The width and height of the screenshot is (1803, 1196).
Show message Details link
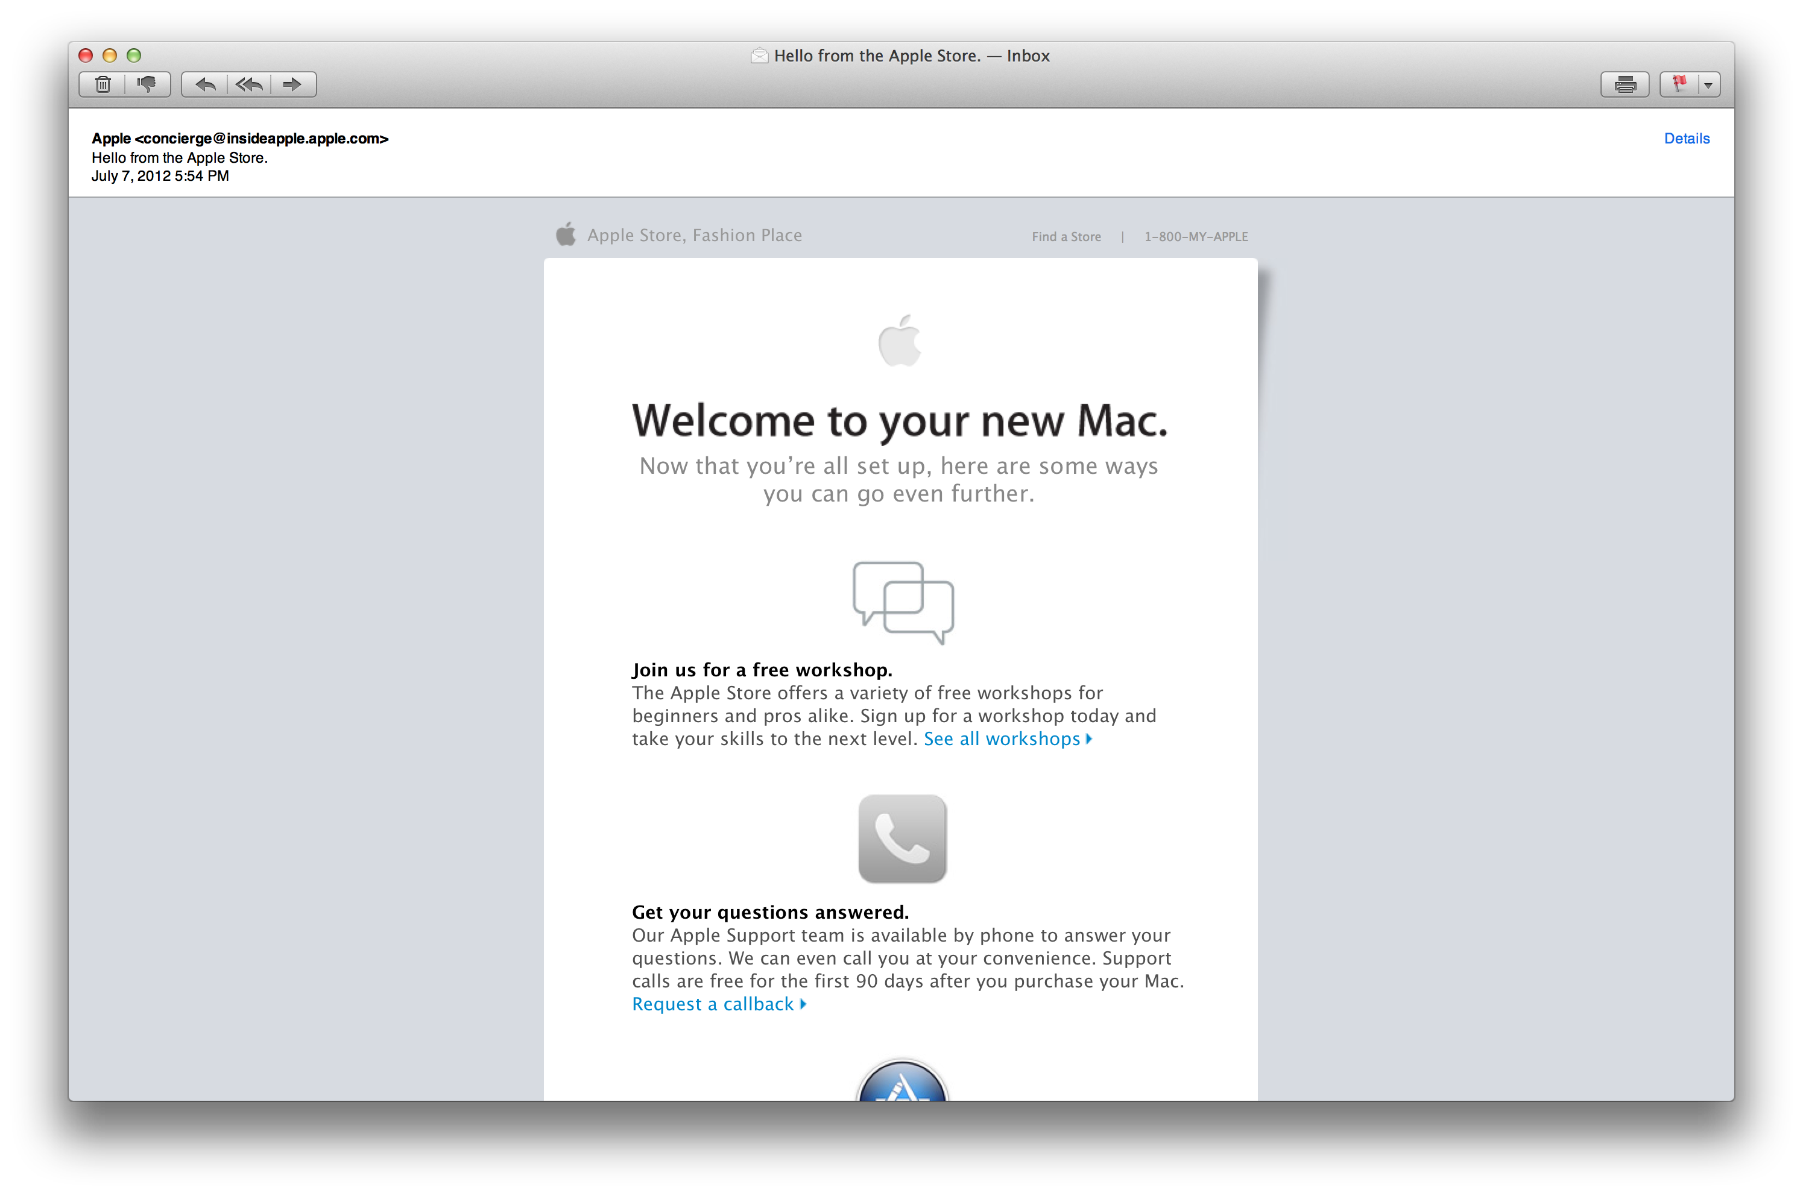coord(1686,138)
